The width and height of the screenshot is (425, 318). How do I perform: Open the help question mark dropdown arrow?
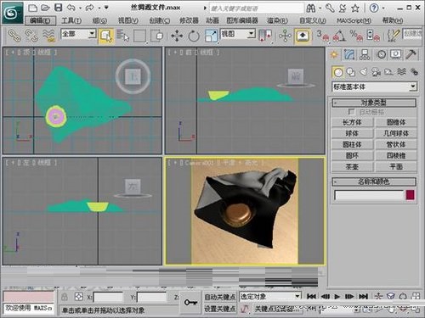point(383,8)
